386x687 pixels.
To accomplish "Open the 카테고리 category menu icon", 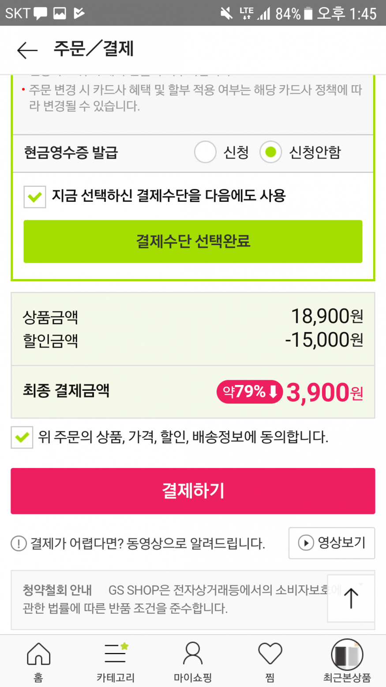I will 116,653.
